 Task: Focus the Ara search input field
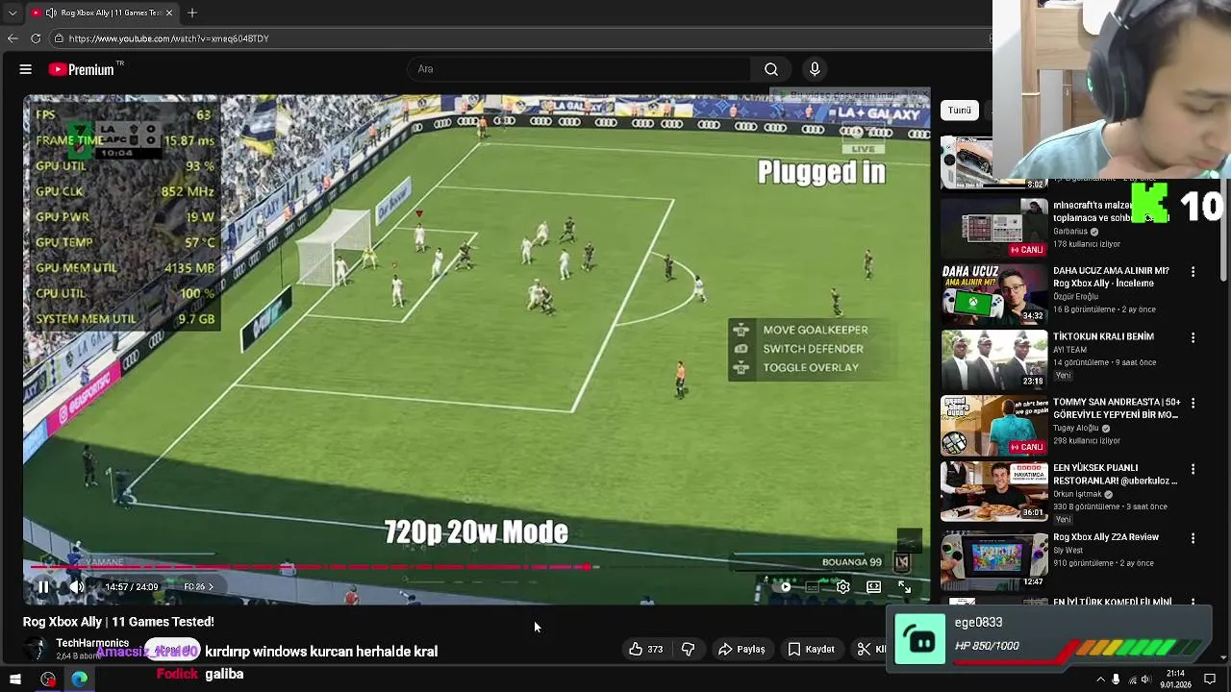coord(580,69)
